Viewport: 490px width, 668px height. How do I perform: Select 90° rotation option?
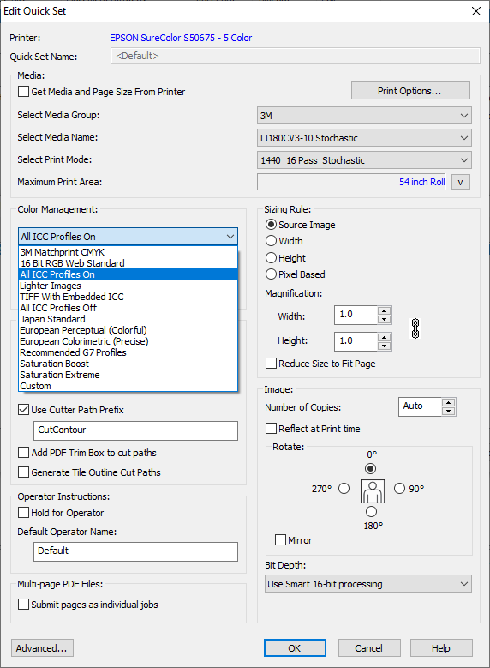point(399,488)
